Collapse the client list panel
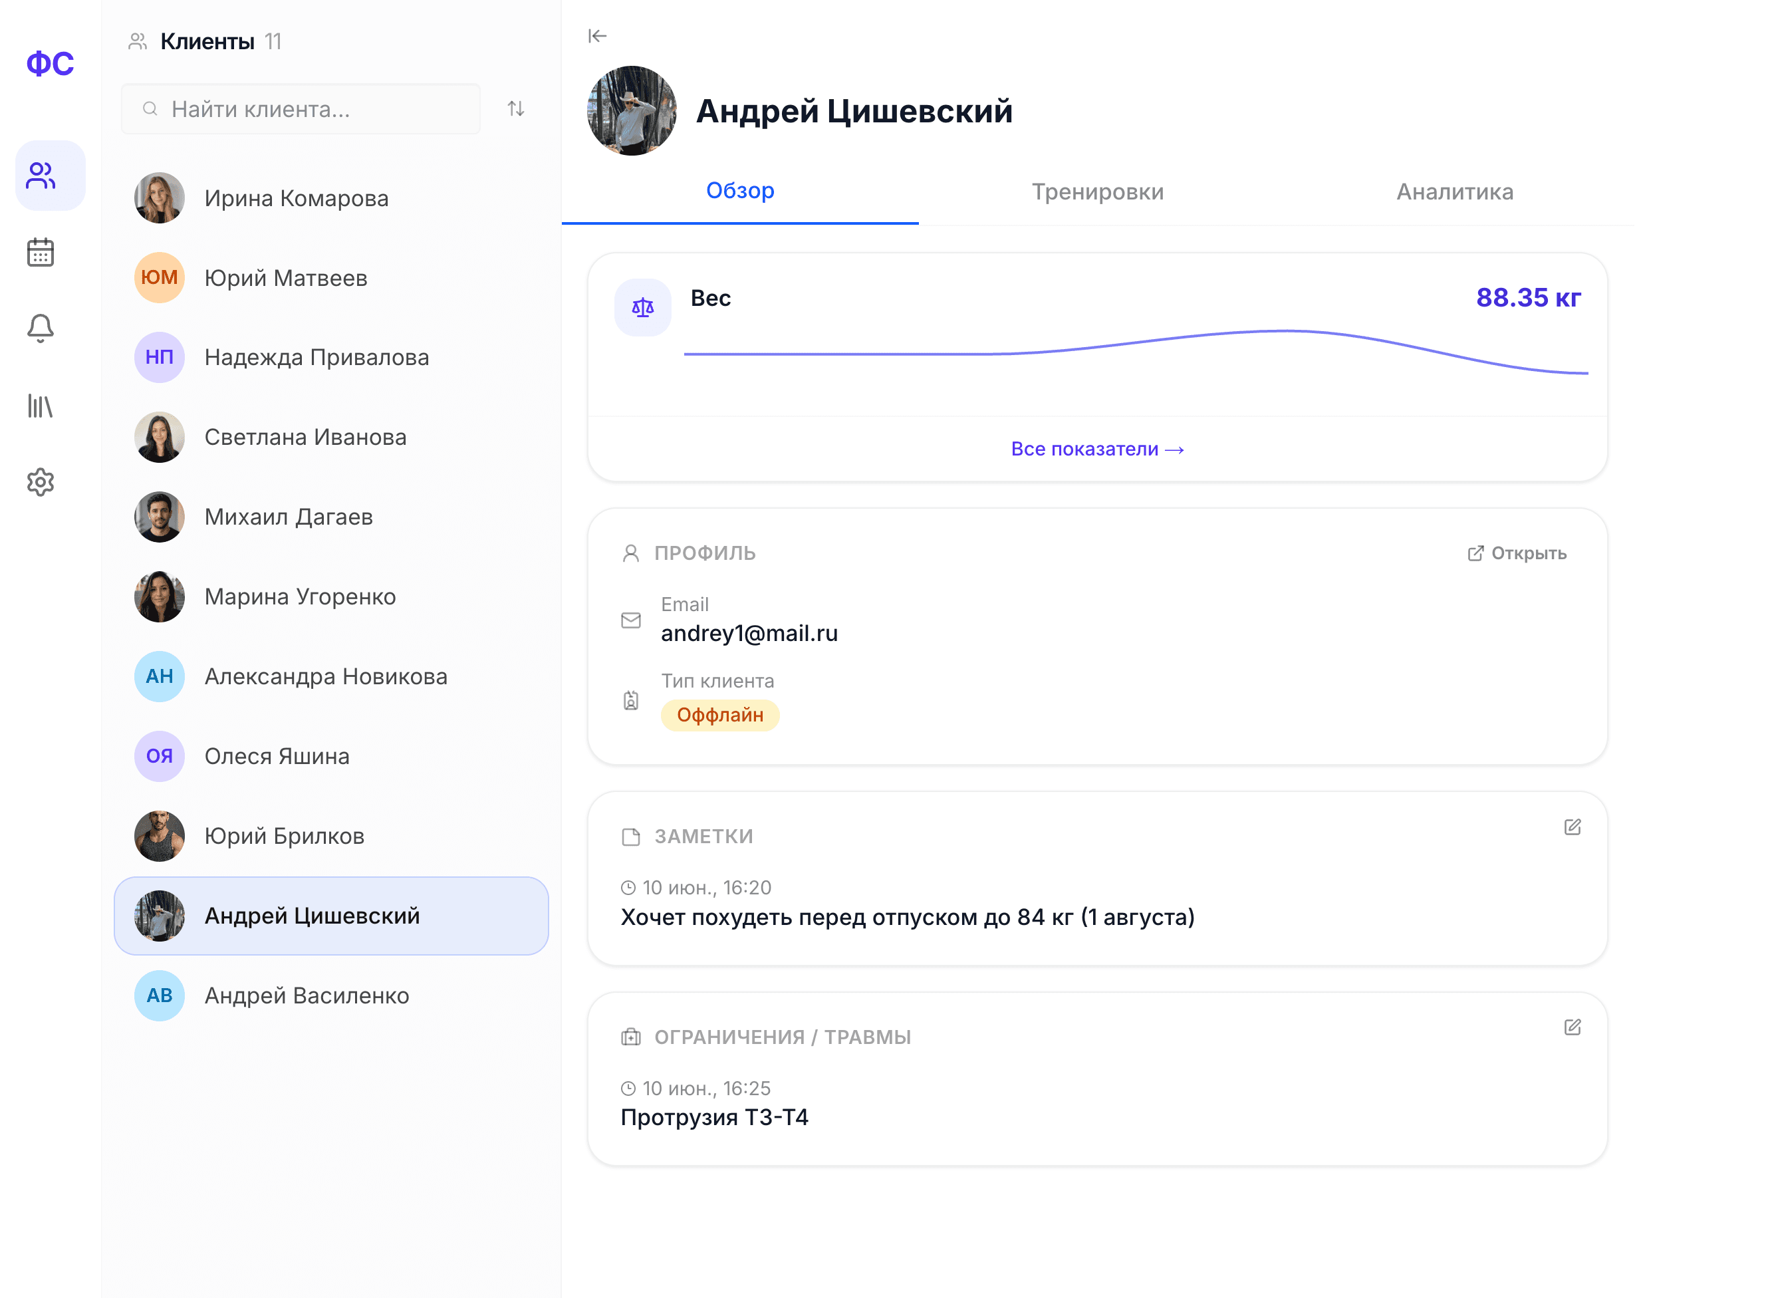Screen dimensions: 1770x1298 (x=598, y=36)
